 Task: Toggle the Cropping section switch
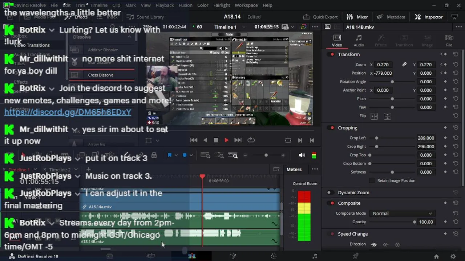point(331,128)
